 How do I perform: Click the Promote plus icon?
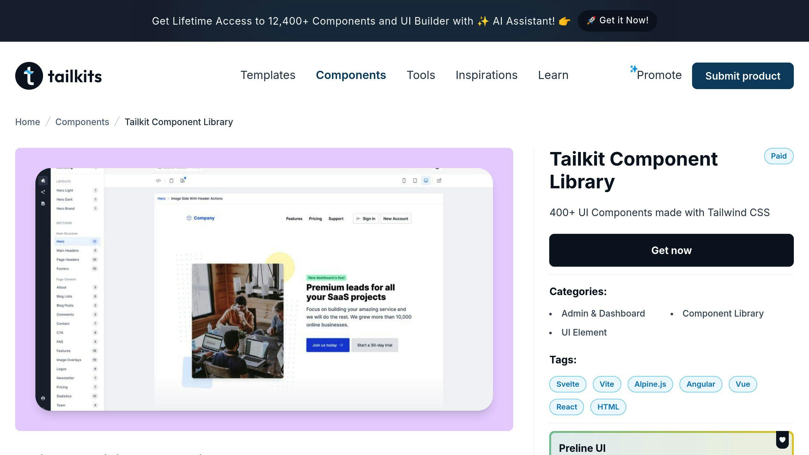(x=632, y=70)
